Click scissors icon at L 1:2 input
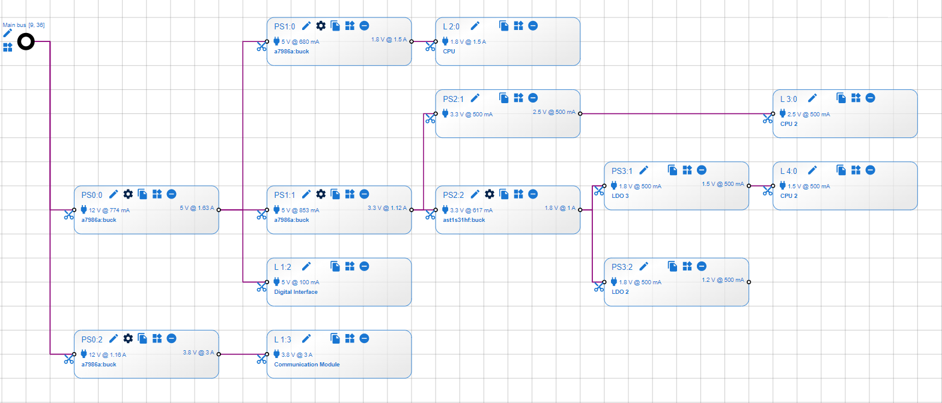 [261, 287]
